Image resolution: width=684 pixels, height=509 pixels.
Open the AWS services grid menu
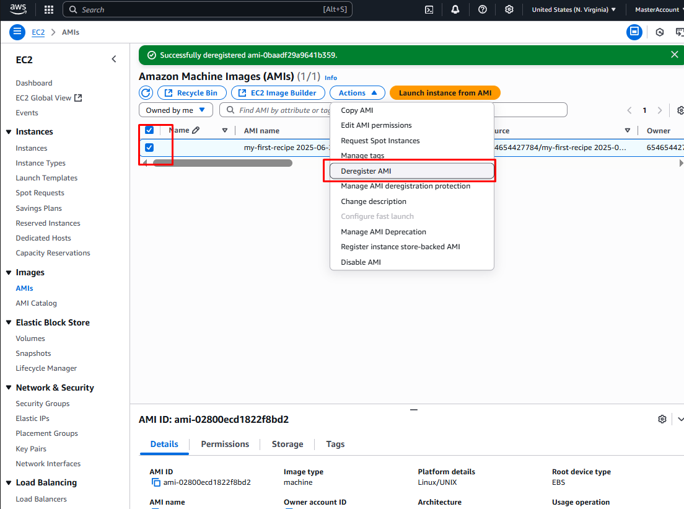49,9
